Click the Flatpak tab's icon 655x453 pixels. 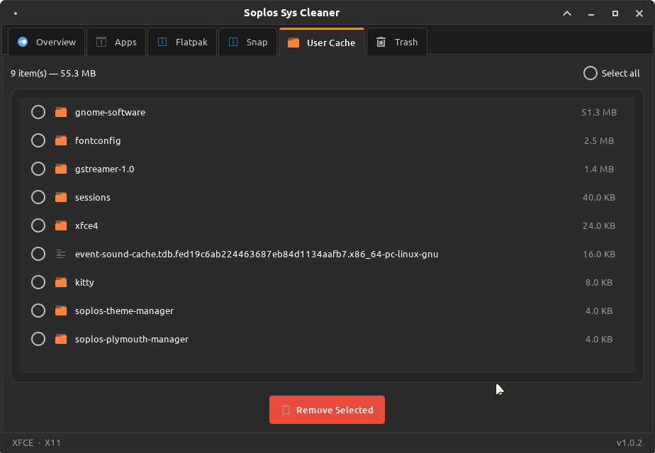coord(162,42)
